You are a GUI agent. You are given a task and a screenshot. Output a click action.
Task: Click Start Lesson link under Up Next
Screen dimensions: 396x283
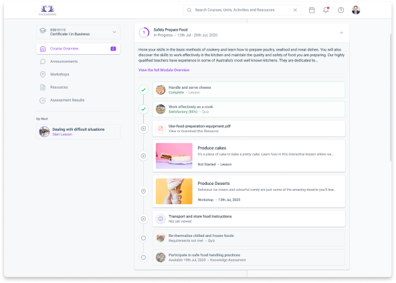pyautogui.click(x=62, y=134)
